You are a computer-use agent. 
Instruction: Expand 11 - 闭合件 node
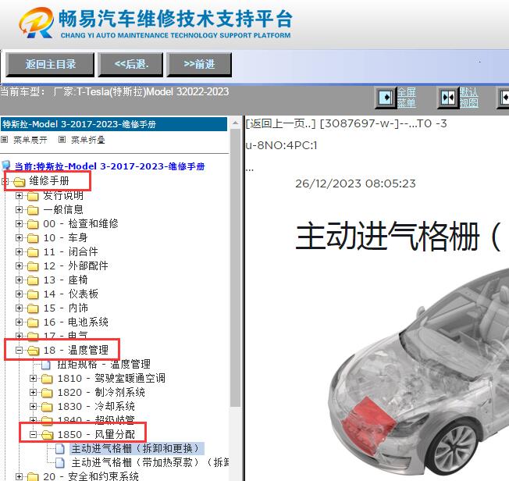tap(20, 251)
